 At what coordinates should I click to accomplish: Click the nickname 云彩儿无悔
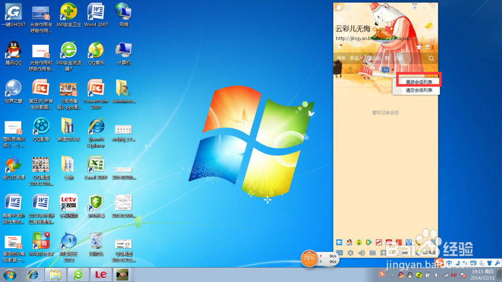[353, 29]
